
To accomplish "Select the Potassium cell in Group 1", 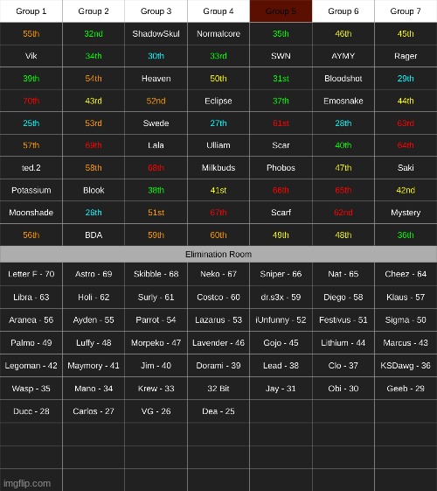I will 31,190.
